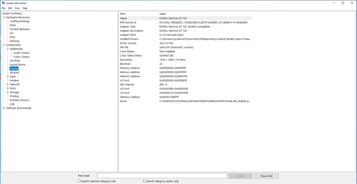The image size is (357, 184).
Task: Select the CD-ROM tree item
Action: click(x=15, y=61)
